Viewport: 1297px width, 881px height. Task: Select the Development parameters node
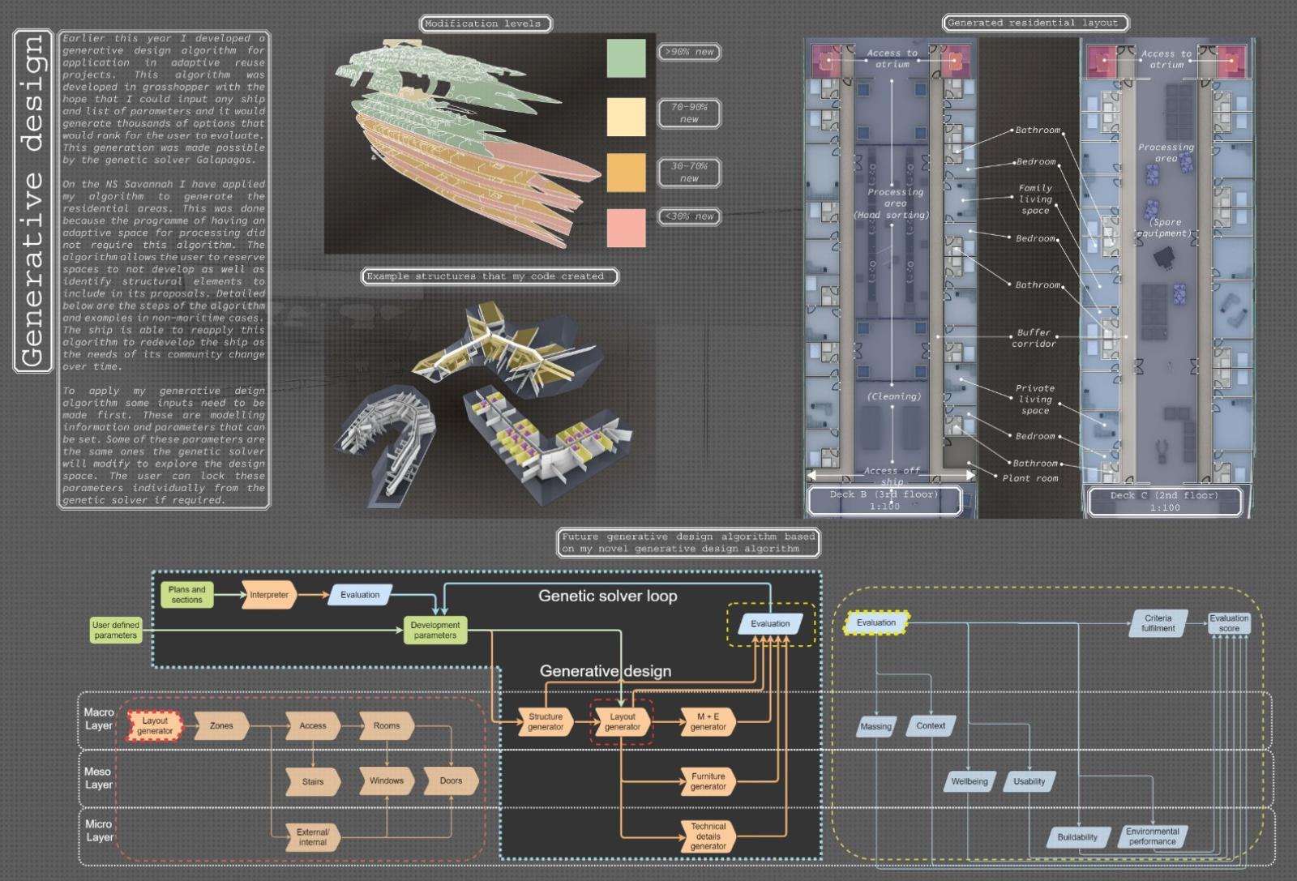coord(435,631)
